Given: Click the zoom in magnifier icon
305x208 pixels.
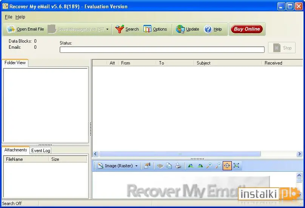Looking at the screenshot, I should 209,166.
